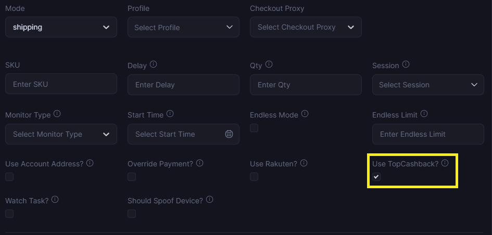Focus the Enter Endless Limit field
Screen dimensions: 492x235
pos(428,134)
